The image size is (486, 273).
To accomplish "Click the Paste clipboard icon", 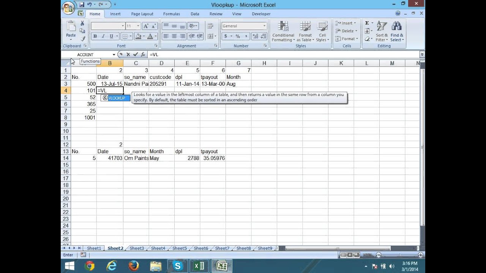I will (71, 26).
